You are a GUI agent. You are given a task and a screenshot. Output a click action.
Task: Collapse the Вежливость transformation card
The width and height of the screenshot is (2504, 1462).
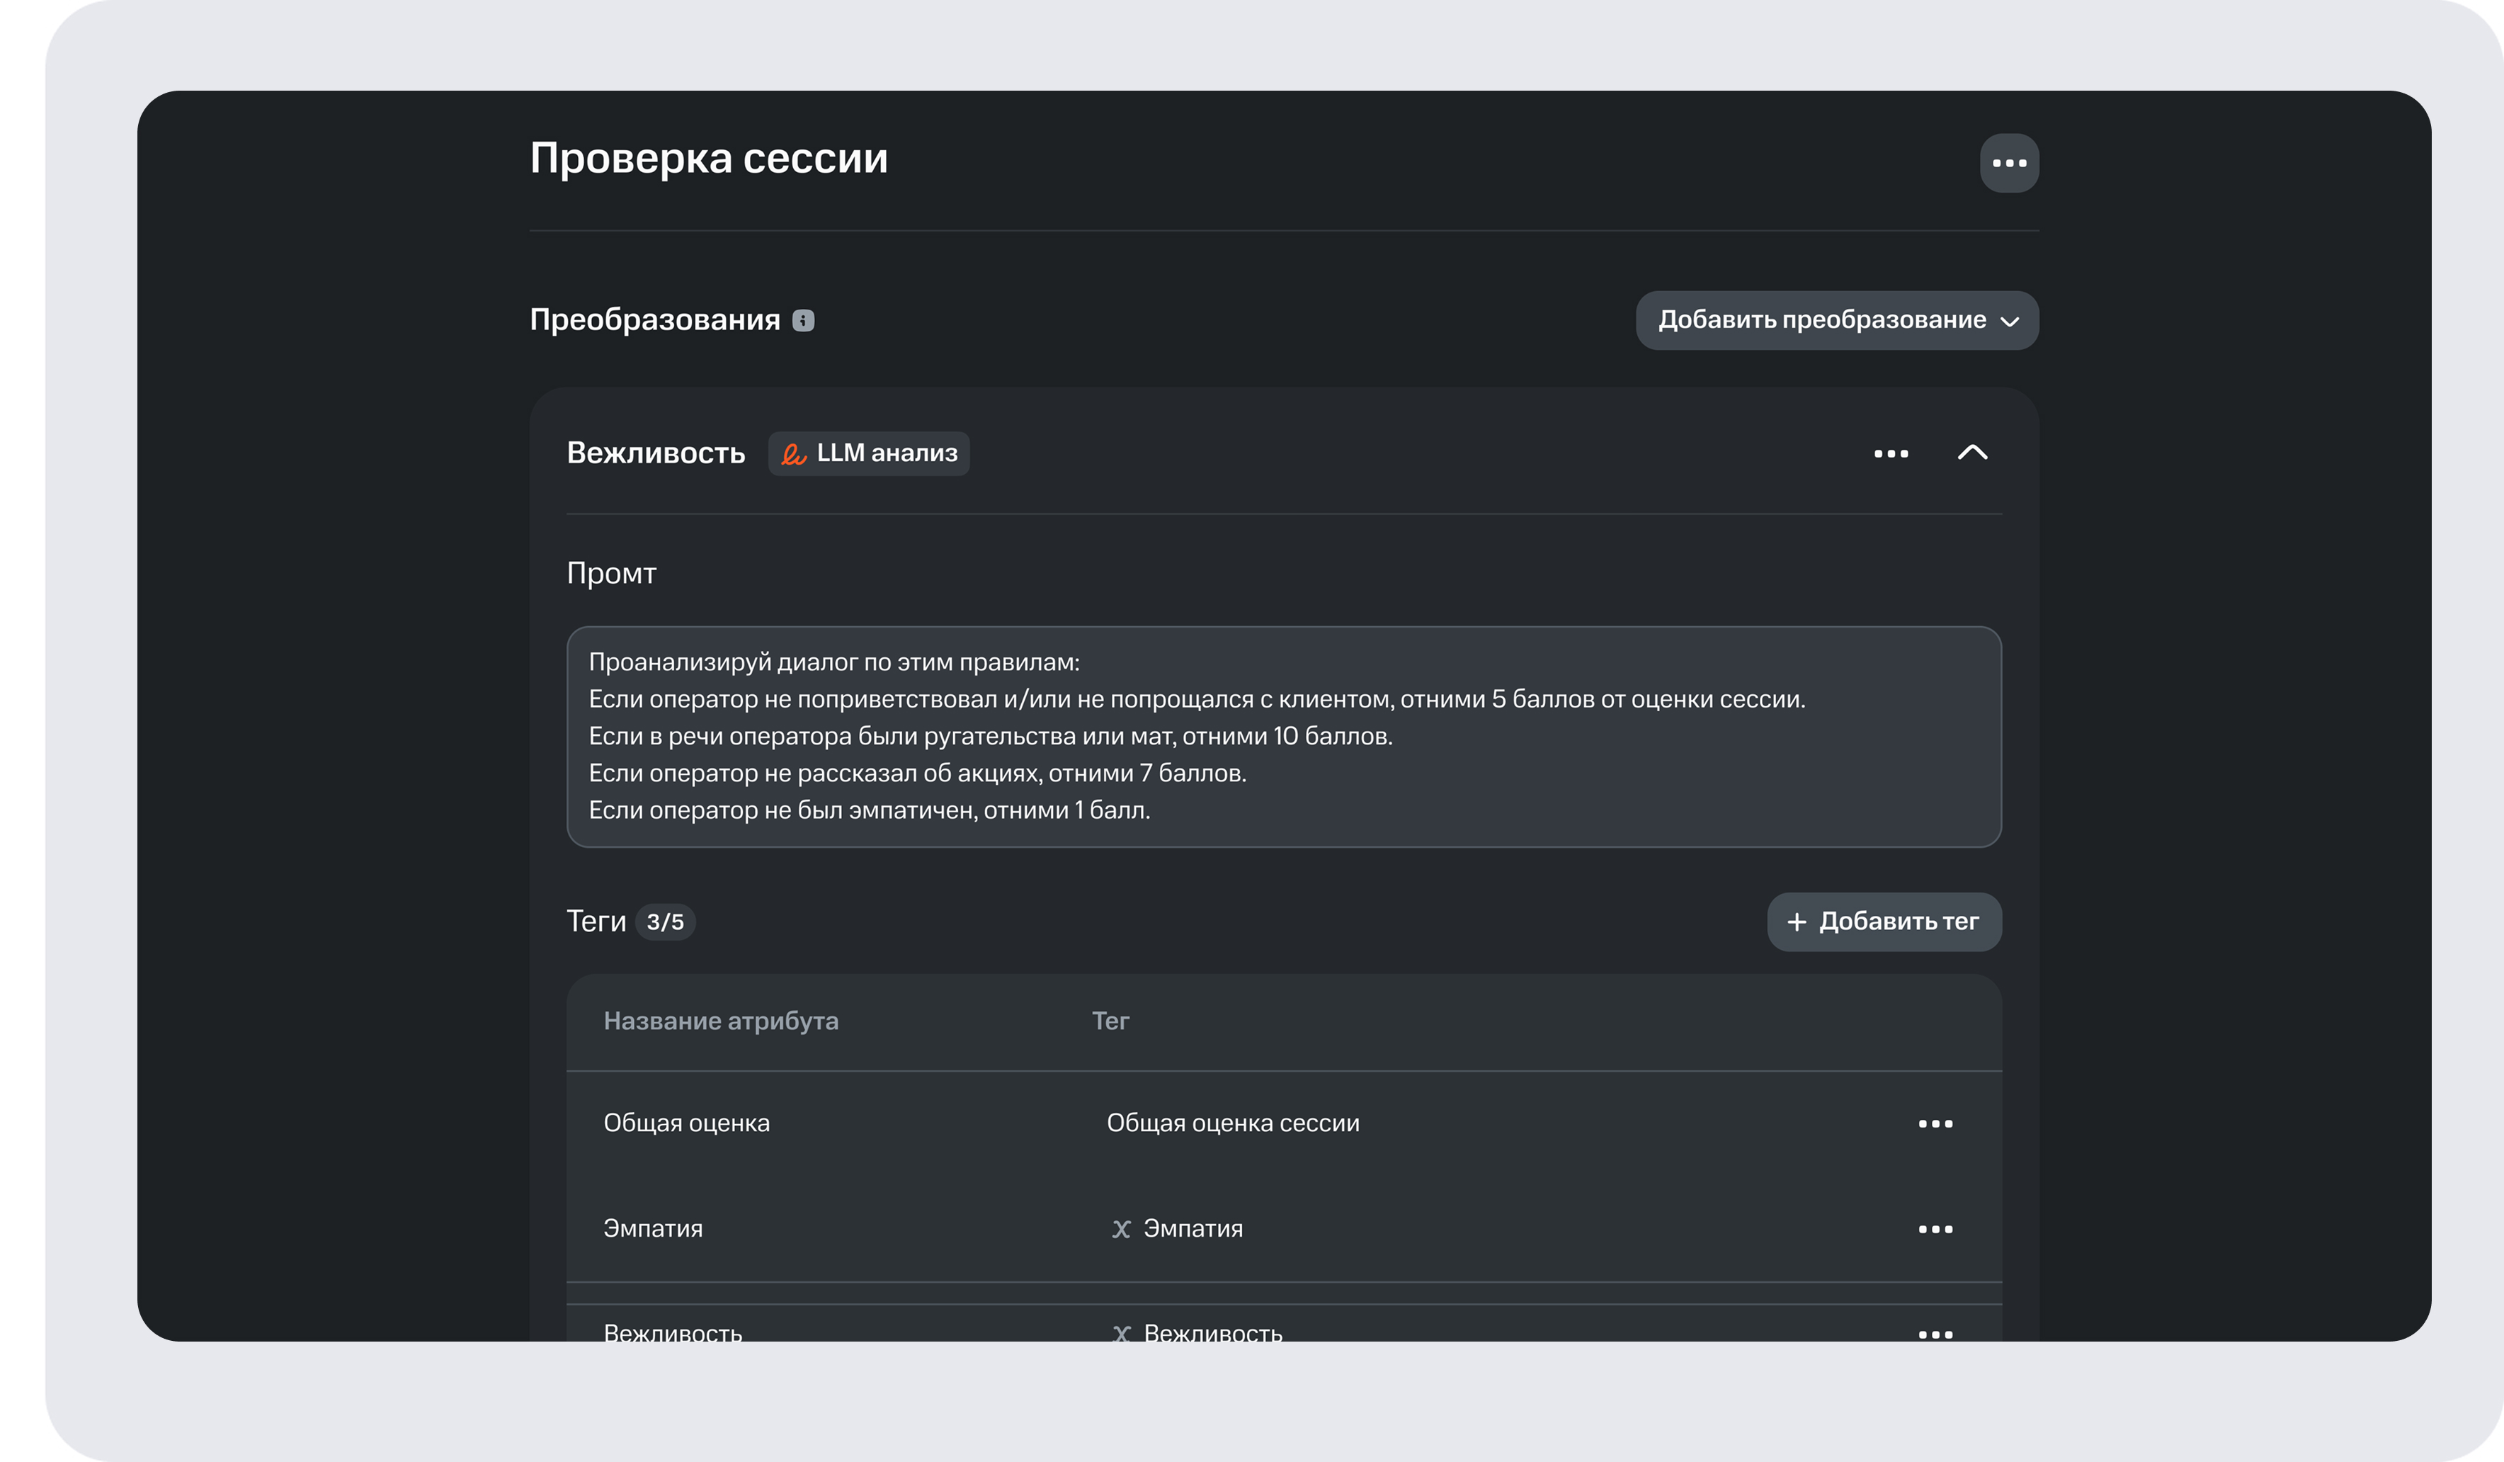[1974, 453]
